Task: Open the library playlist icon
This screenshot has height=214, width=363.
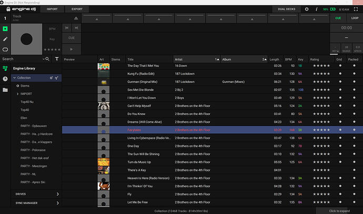Action: pos(5,68)
